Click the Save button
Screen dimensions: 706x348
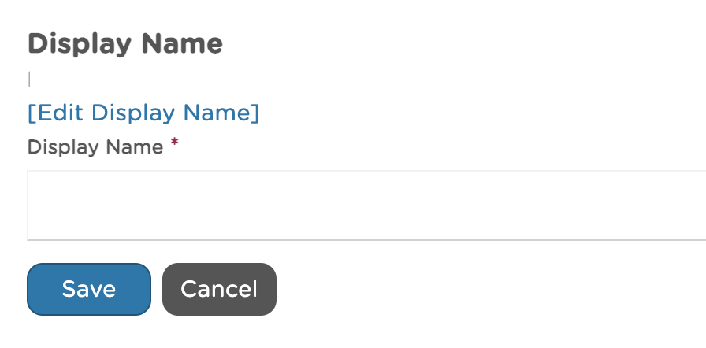89,289
